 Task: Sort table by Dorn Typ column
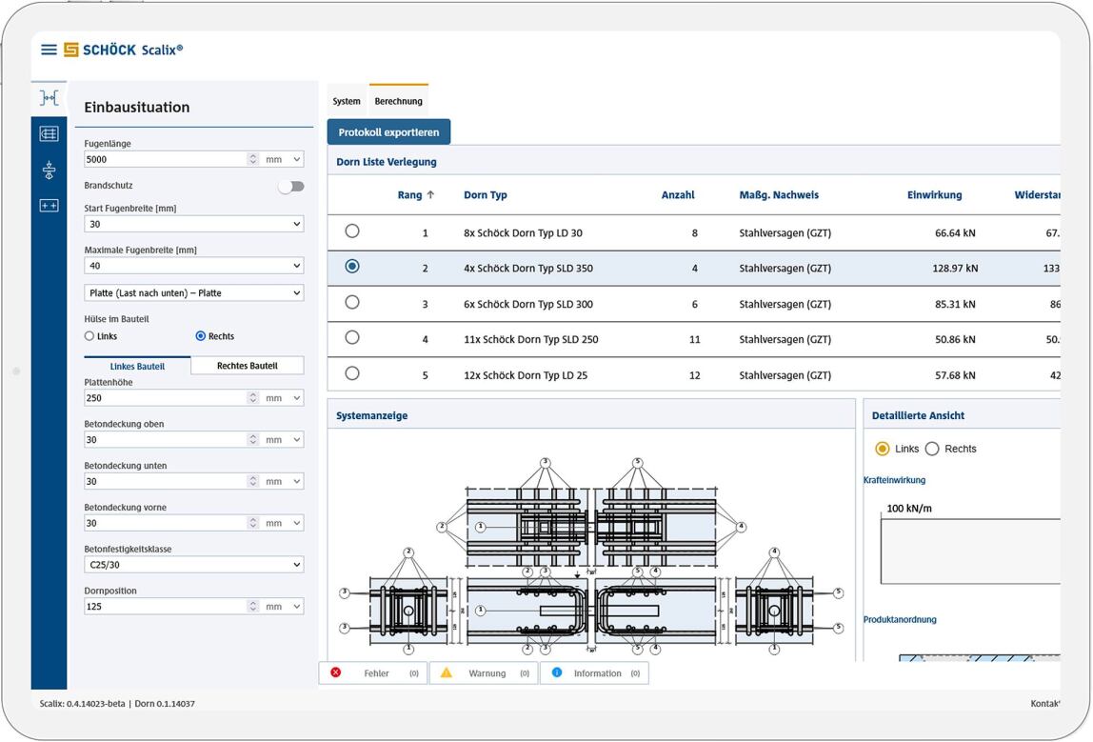486,194
